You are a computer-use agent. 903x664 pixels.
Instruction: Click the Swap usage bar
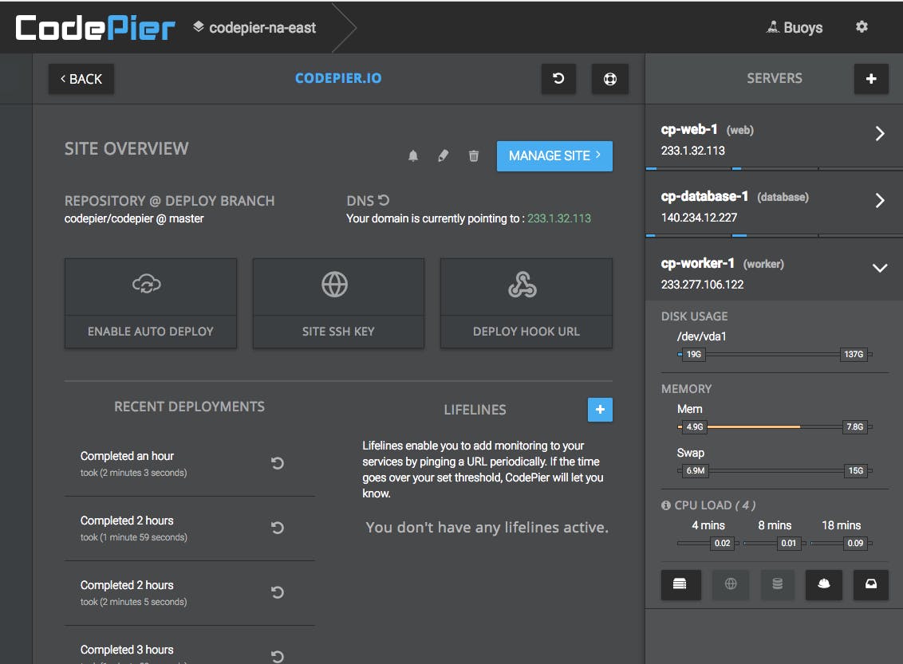point(775,470)
